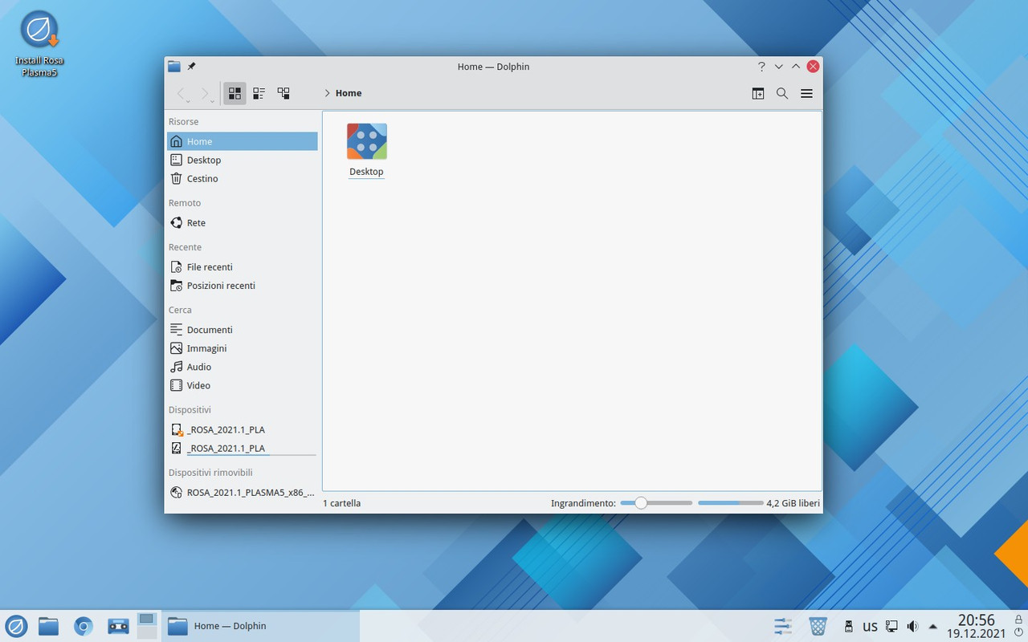Screen dimensions: 1028x642
Task: Show File recenti
Action: [243, 266]
